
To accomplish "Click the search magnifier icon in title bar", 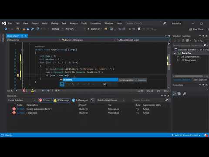I will pos(164,23).
